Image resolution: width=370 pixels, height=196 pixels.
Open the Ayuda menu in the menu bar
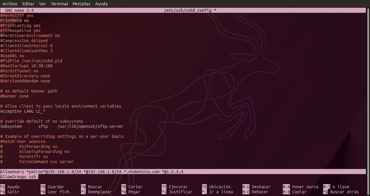pyautogui.click(x=101, y=4)
